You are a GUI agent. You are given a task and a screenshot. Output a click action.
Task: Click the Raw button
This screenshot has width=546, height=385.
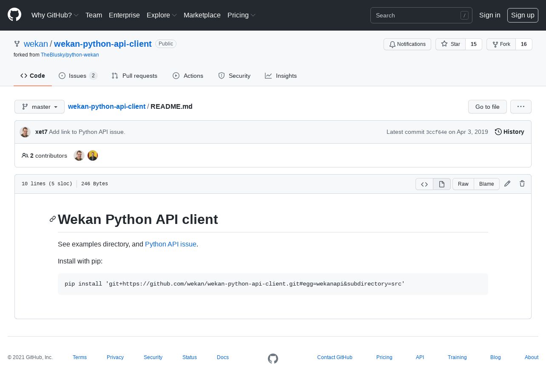[463, 184]
